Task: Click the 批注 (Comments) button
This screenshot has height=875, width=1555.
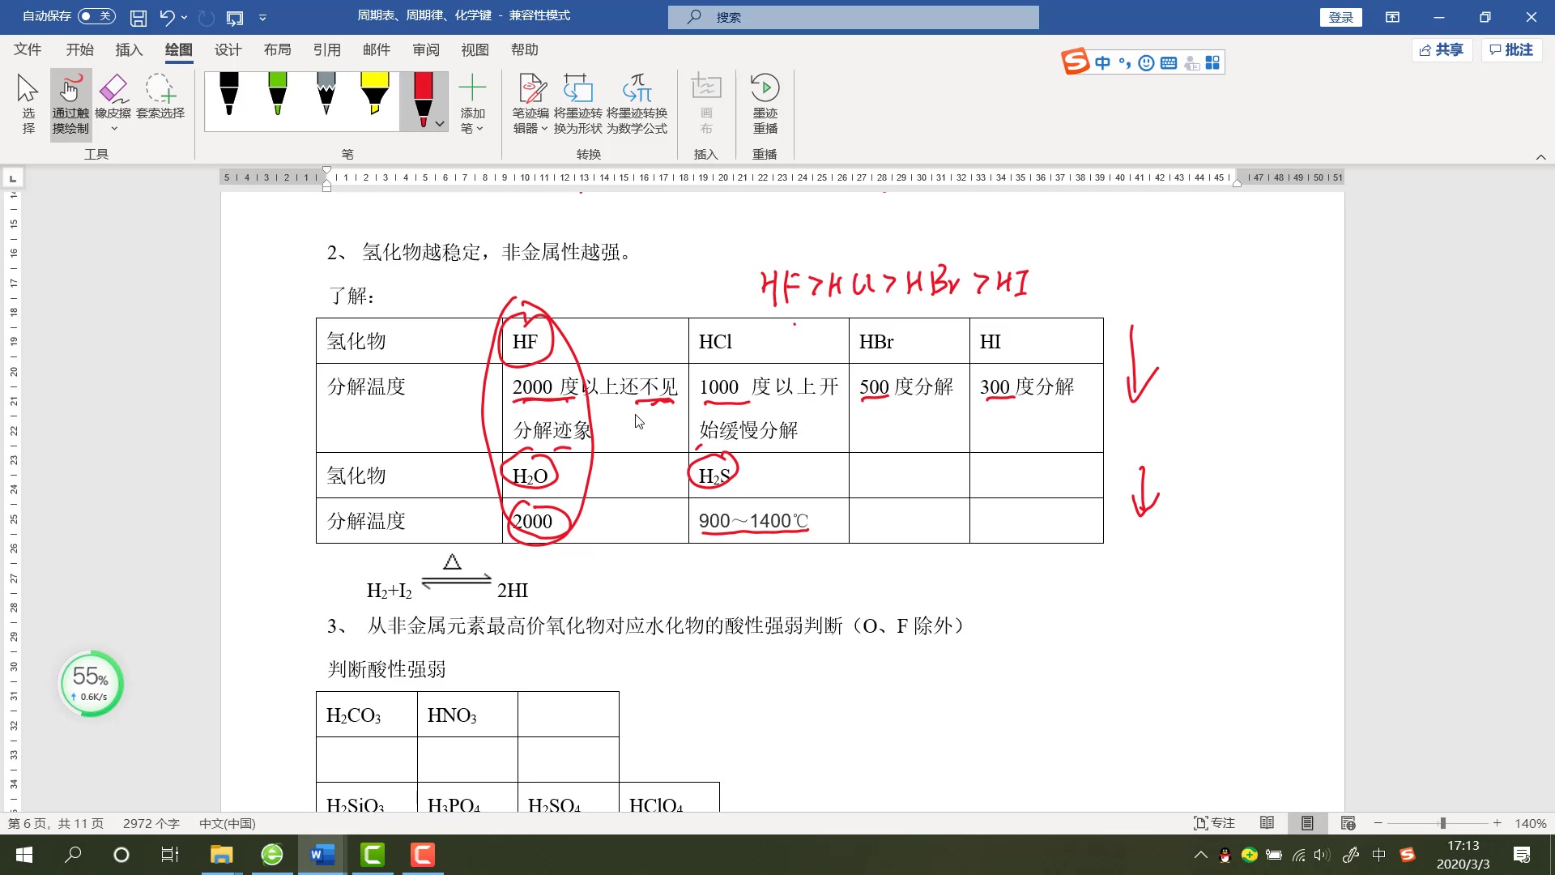Action: click(1511, 50)
